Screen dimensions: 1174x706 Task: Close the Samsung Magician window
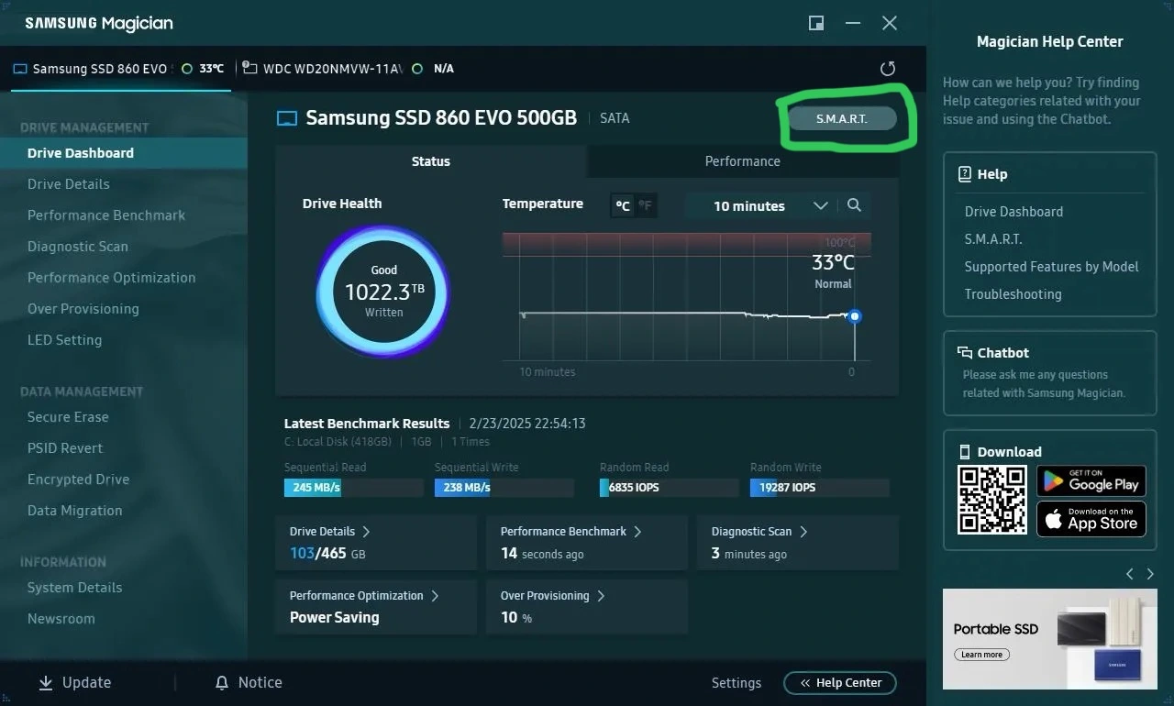click(x=890, y=23)
